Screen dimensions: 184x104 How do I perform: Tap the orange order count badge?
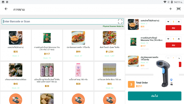click(x=131, y=84)
